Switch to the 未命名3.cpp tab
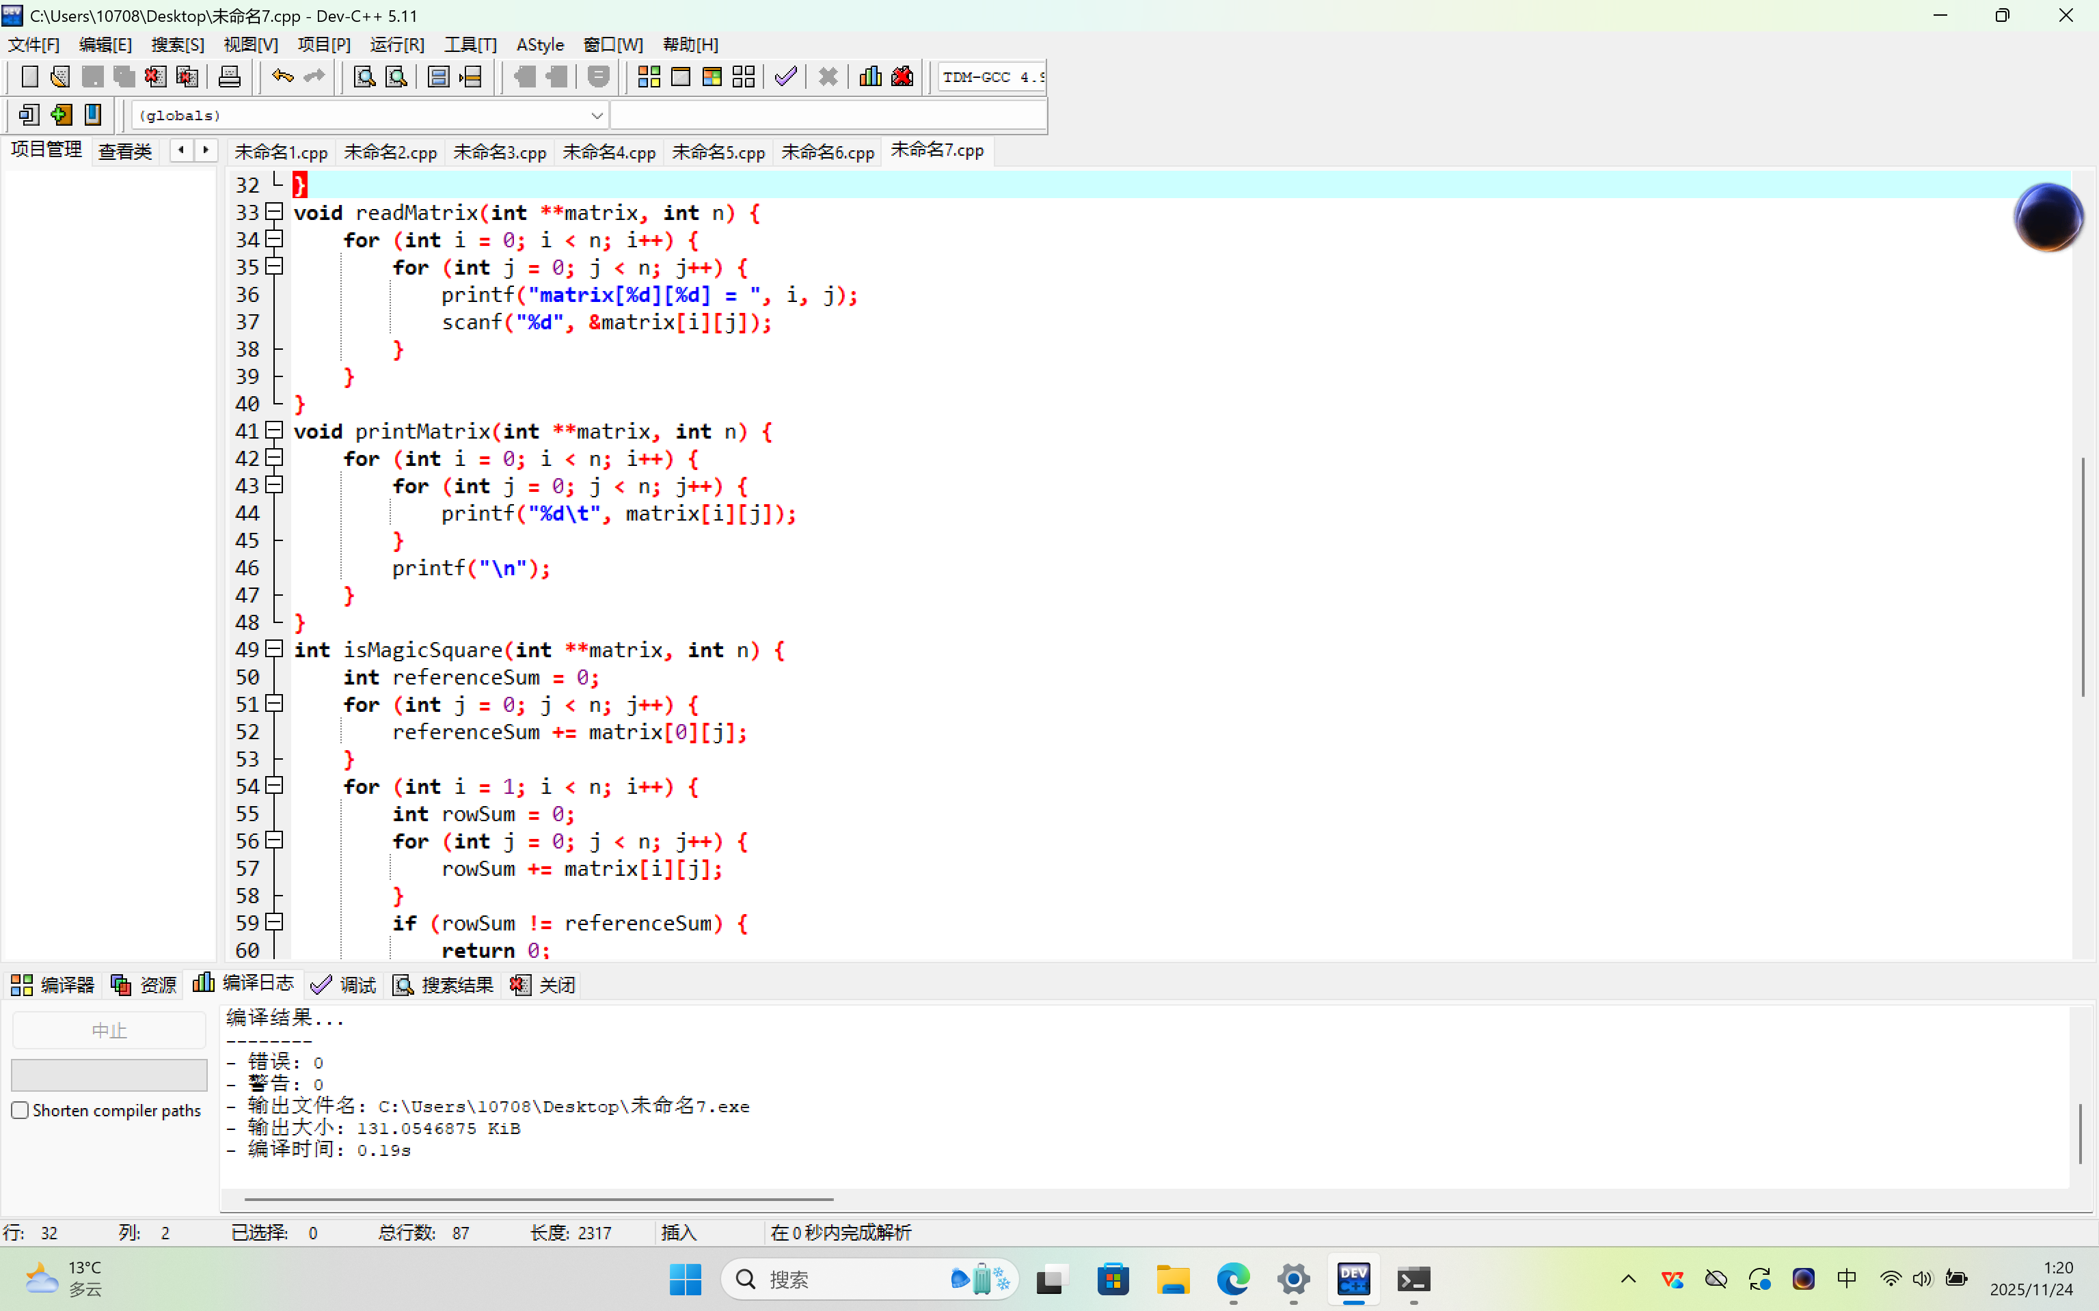 click(500, 152)
